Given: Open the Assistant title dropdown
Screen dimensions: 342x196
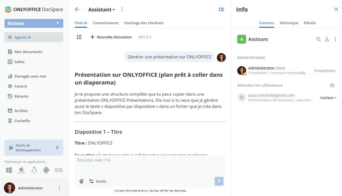Looking at the screenshot, I should pyautogui.click(x=101, y=10).
